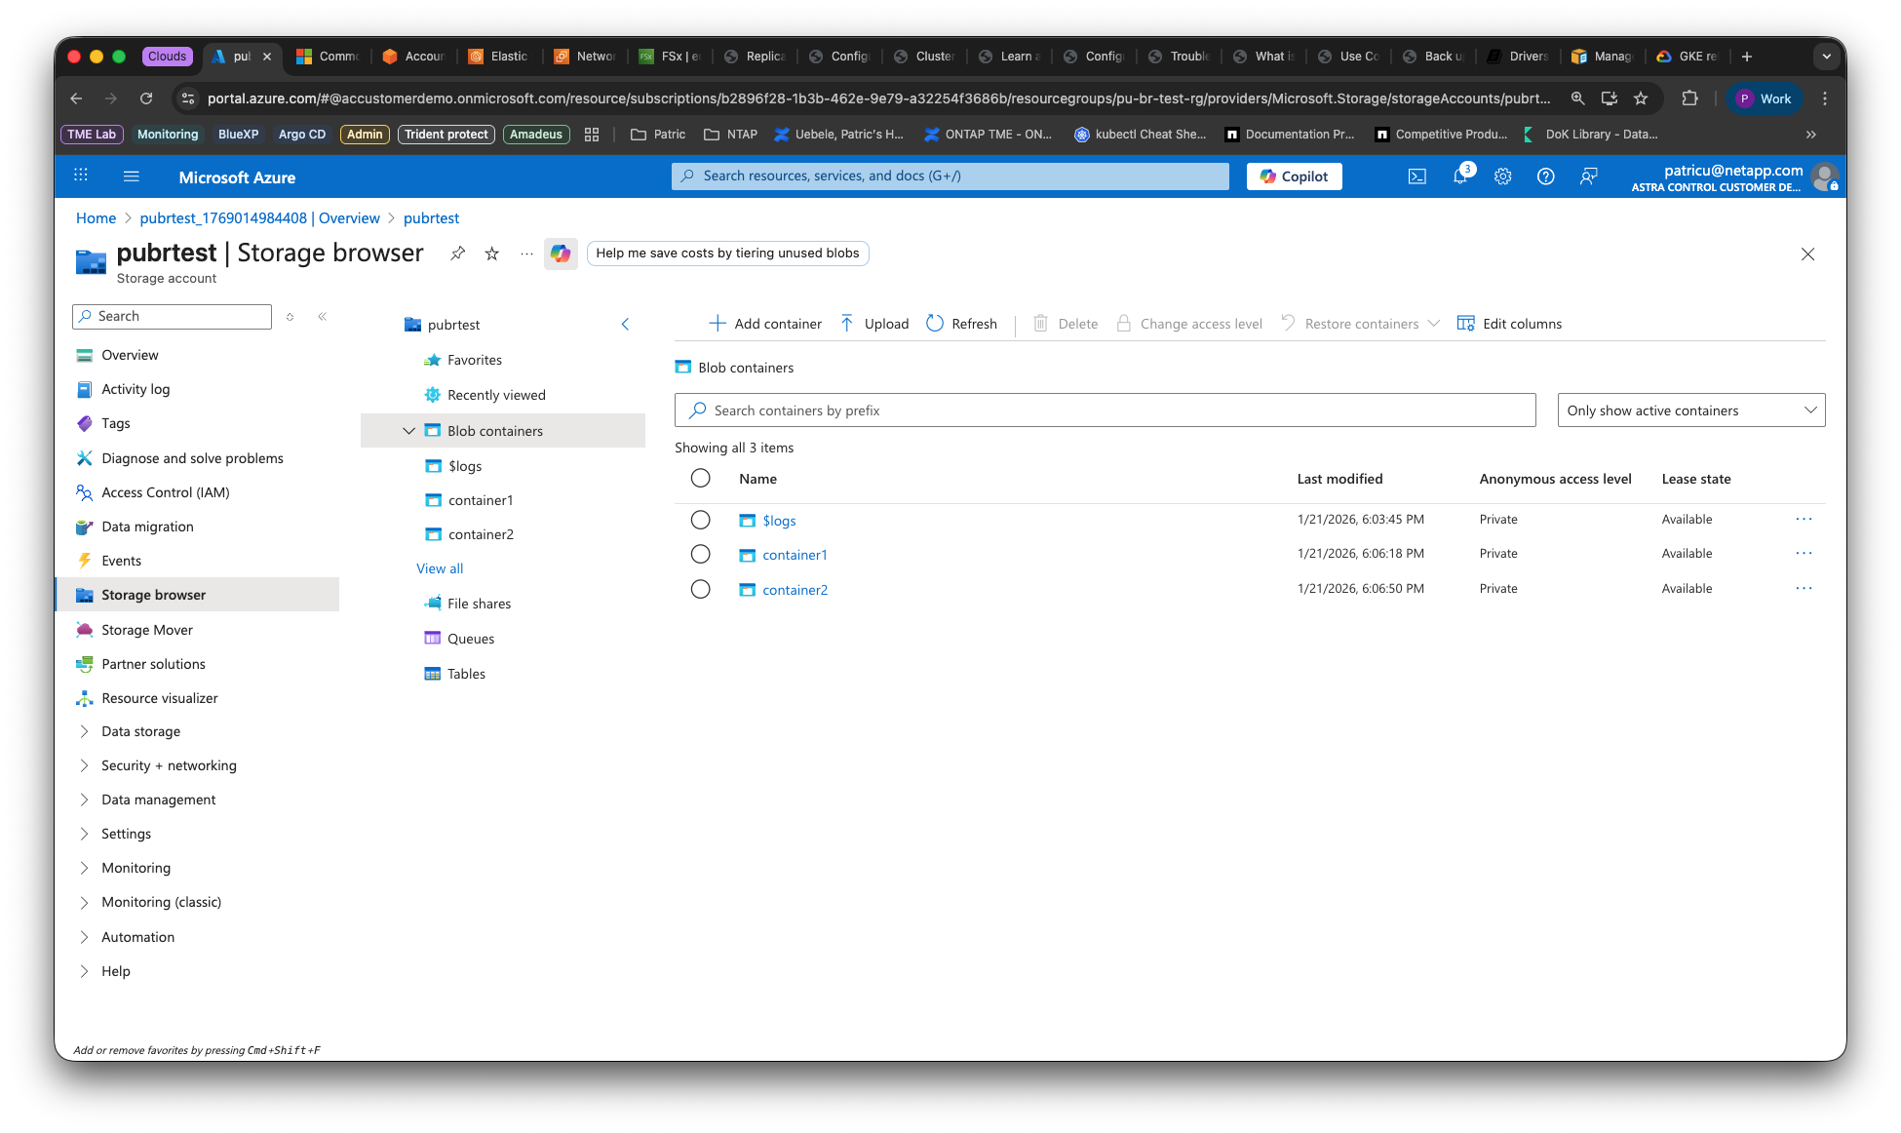Click the Upload toolbar button
The width and height of the screenshot is (1901, 1133).
tap(874, 324)
